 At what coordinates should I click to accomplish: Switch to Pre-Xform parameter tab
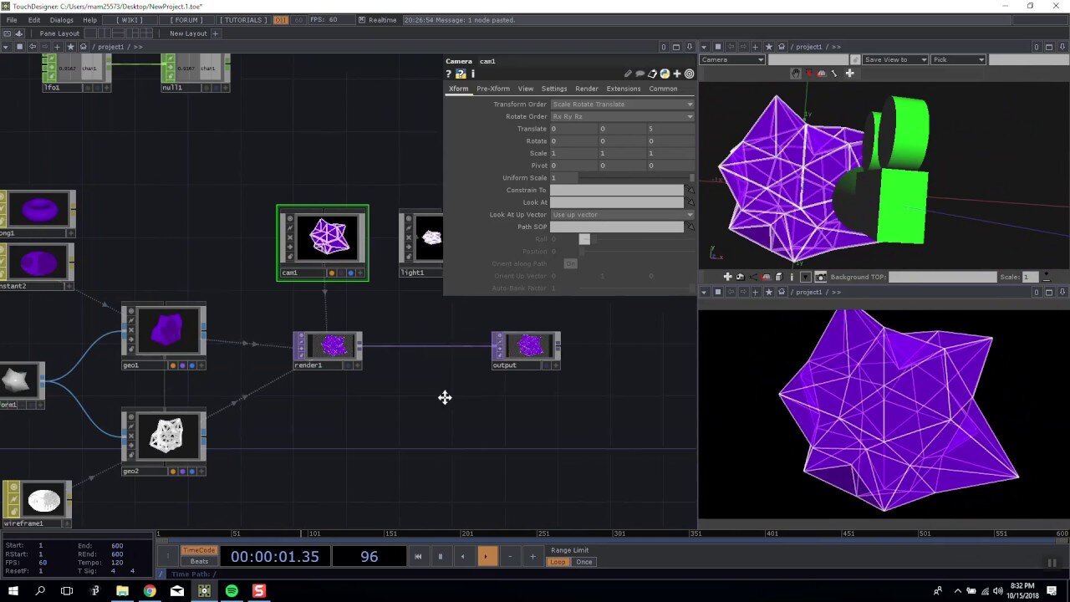click(x=493, y=89)
